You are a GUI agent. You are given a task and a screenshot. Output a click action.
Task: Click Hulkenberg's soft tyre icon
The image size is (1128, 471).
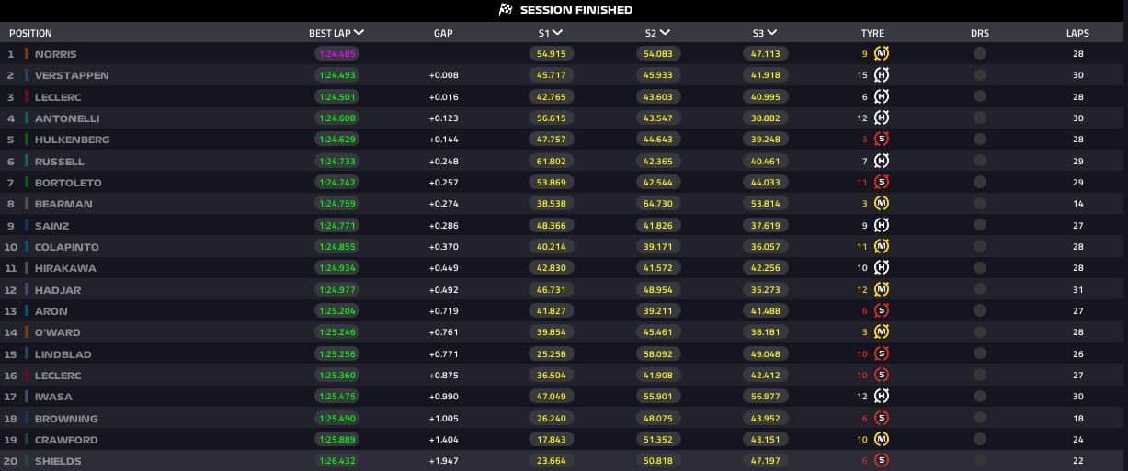coord(881,140)
